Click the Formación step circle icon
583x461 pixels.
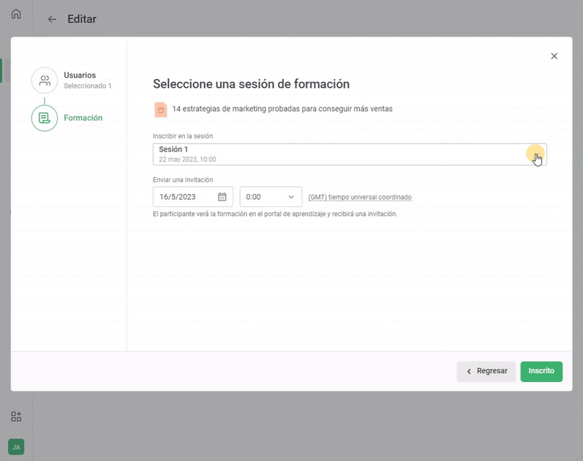pyautogui.click(x=45, y=118)
